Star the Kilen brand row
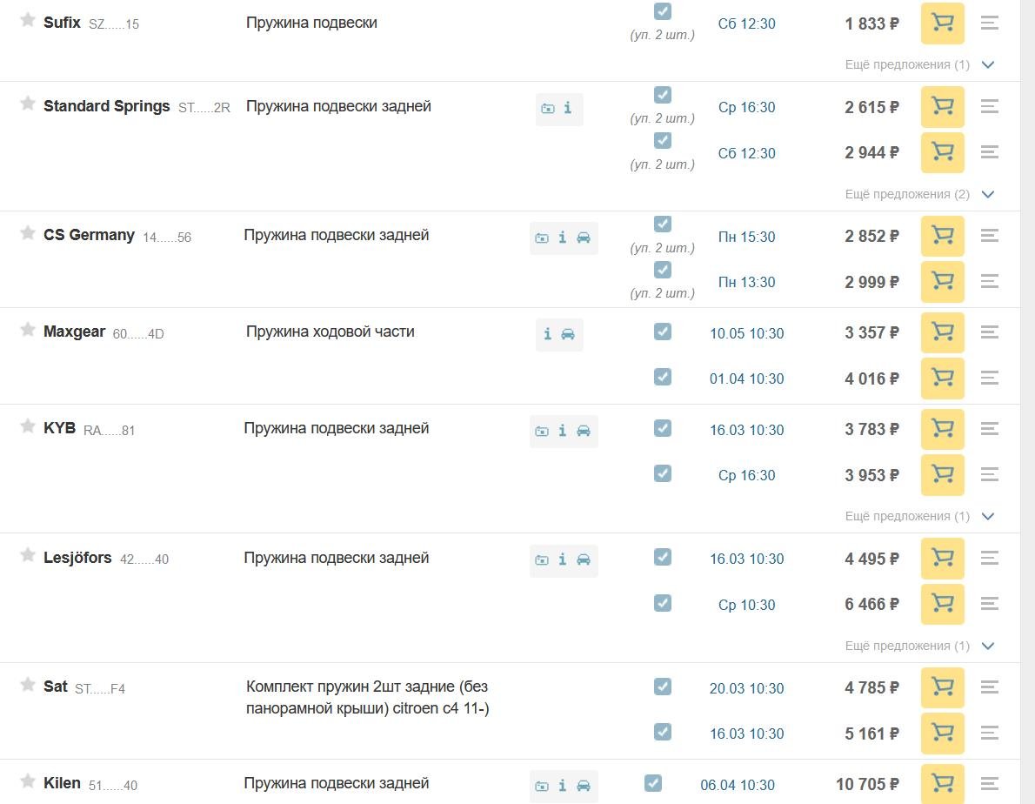The height and width of the screenshot is (804, 1035). 27,781
